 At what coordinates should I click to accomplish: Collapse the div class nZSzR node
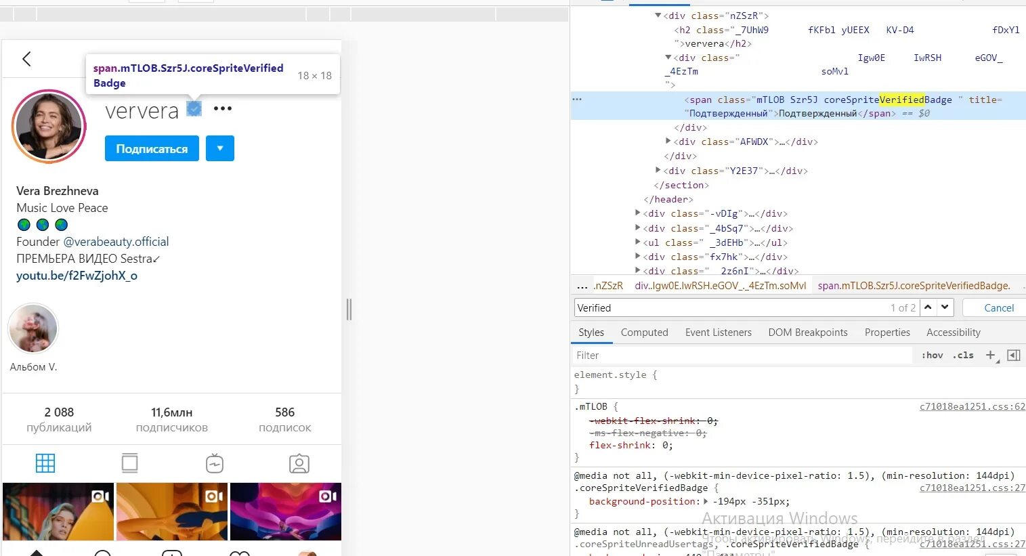tap(658, 16)
